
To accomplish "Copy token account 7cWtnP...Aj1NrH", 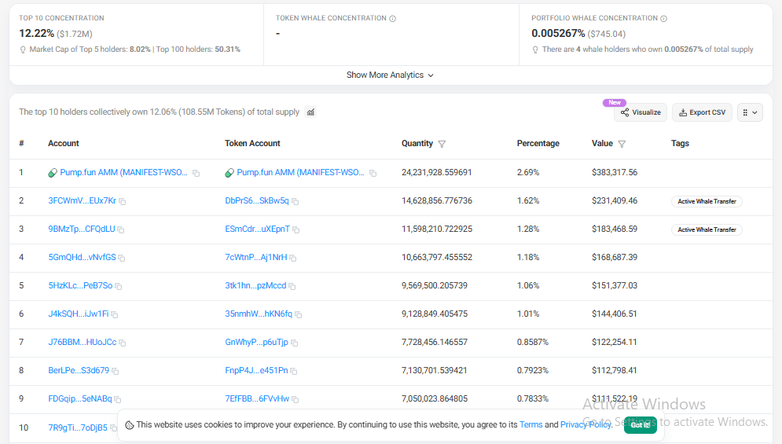I will [292, 258].
